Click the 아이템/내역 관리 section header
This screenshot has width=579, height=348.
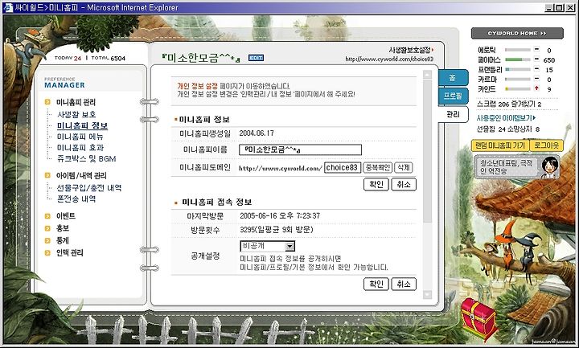tap(81, 175)
